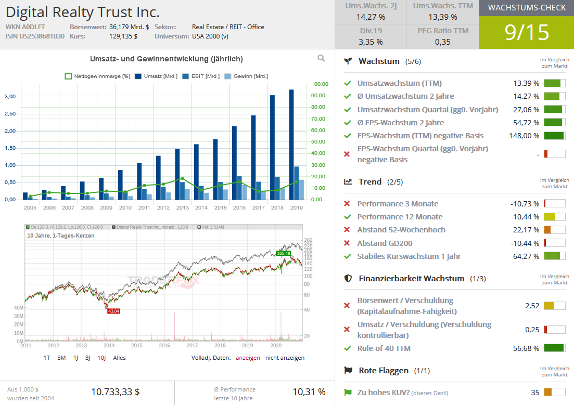The image size is (574, 405).
Task: Click the 9/15 Wachstums-Check score box
Action: coord(527,33)
